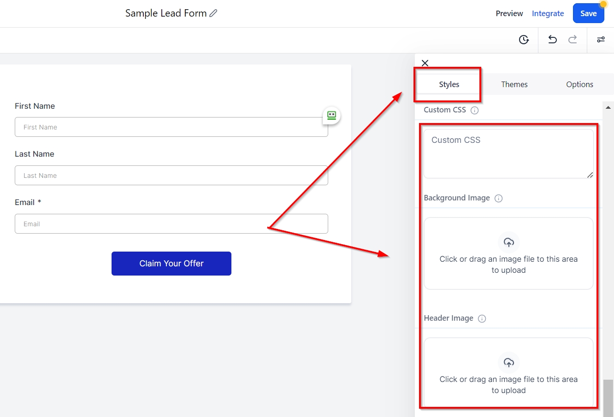
Task: Click the Integrate link
Action: (x=548, y=13)
